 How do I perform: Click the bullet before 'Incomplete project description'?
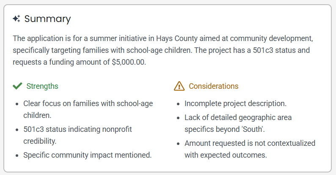[178, 104]
